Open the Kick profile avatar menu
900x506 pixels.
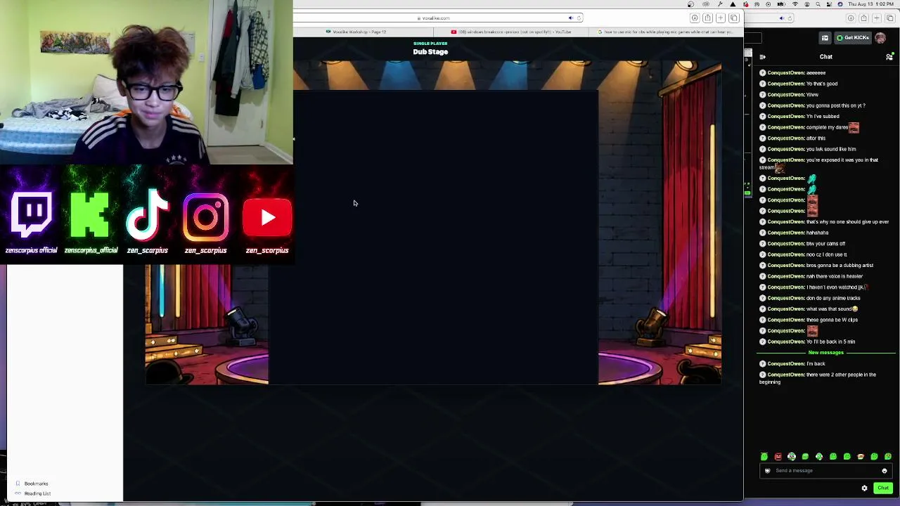(880, 38)
